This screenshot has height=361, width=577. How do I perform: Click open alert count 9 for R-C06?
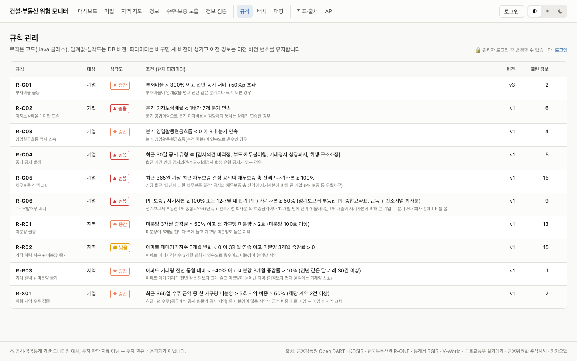point(547,201)
